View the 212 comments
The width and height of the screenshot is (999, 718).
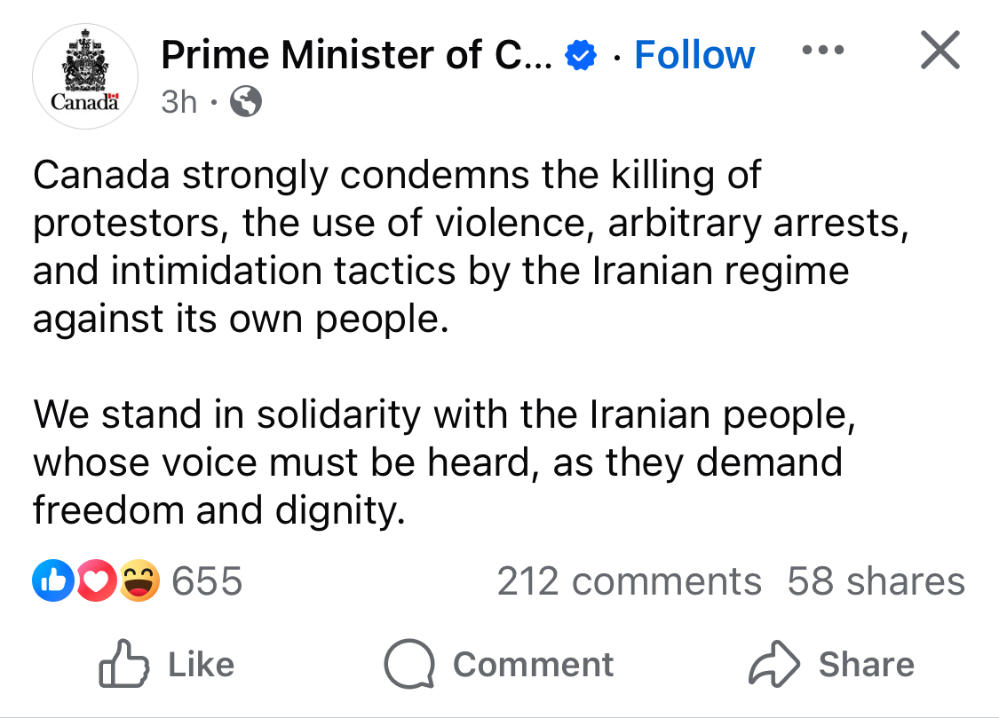[x=629, y=582]
